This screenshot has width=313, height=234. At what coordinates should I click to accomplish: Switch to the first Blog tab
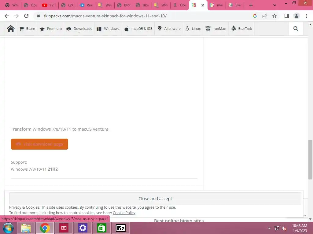[x=124, y=5]
